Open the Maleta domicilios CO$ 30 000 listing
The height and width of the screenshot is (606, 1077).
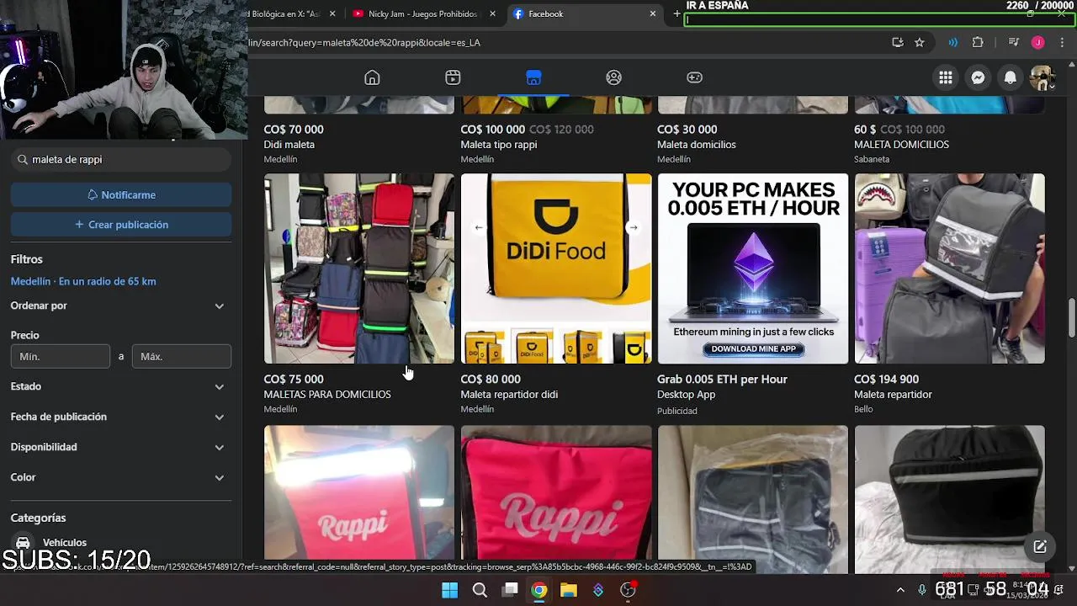pyautogui.click(x=697, y=145)
